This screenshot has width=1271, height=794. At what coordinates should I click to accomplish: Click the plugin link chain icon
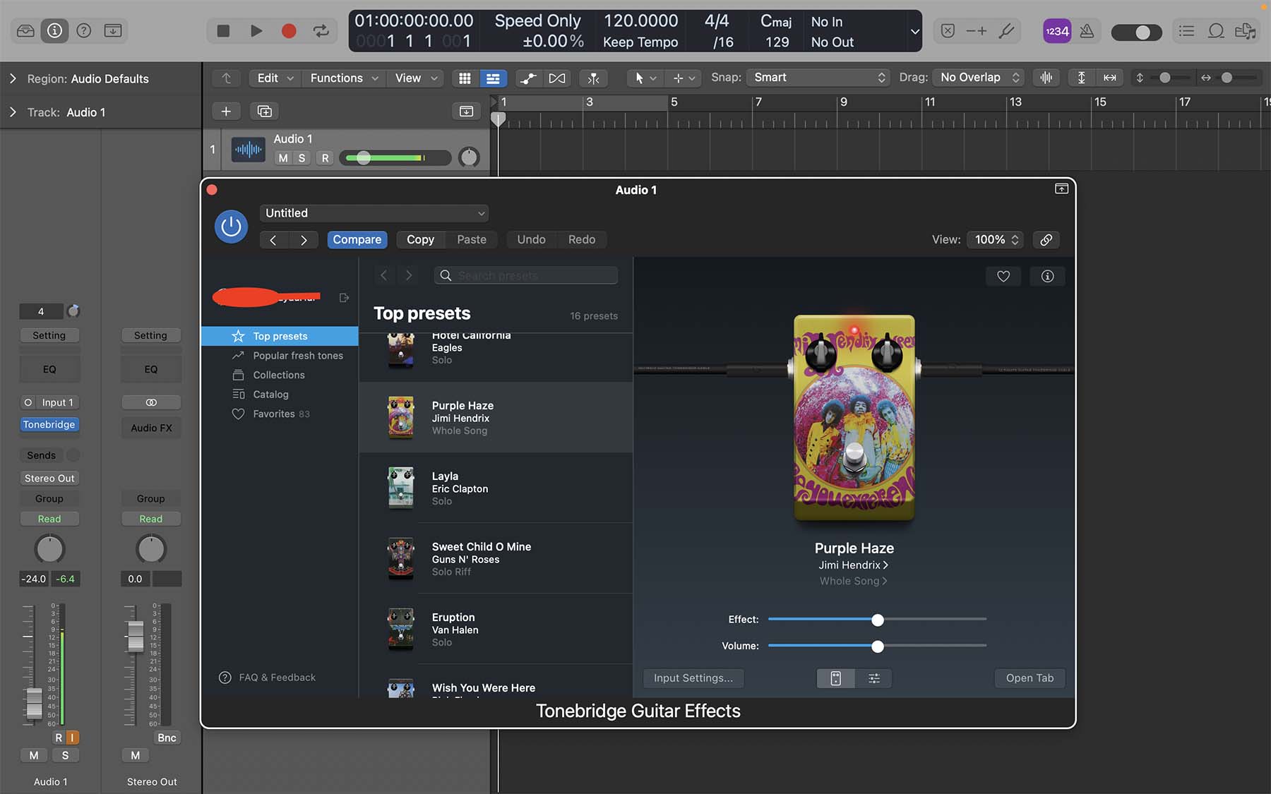pos(1046,240)
